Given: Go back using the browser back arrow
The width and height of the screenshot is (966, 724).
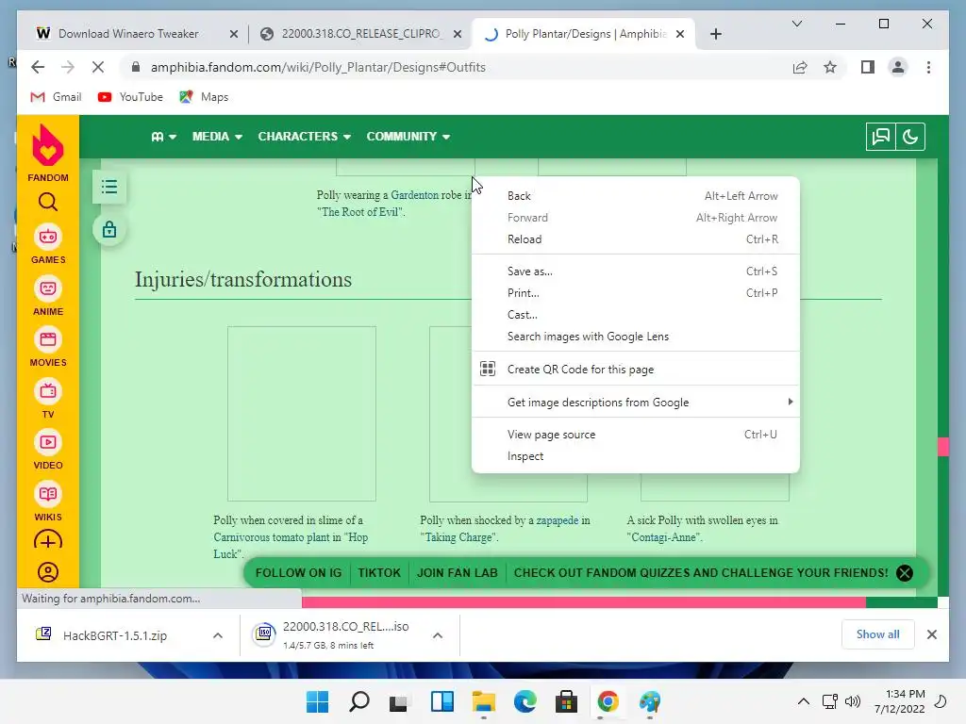Looking at the screenshot, I should tap(38, 67).
